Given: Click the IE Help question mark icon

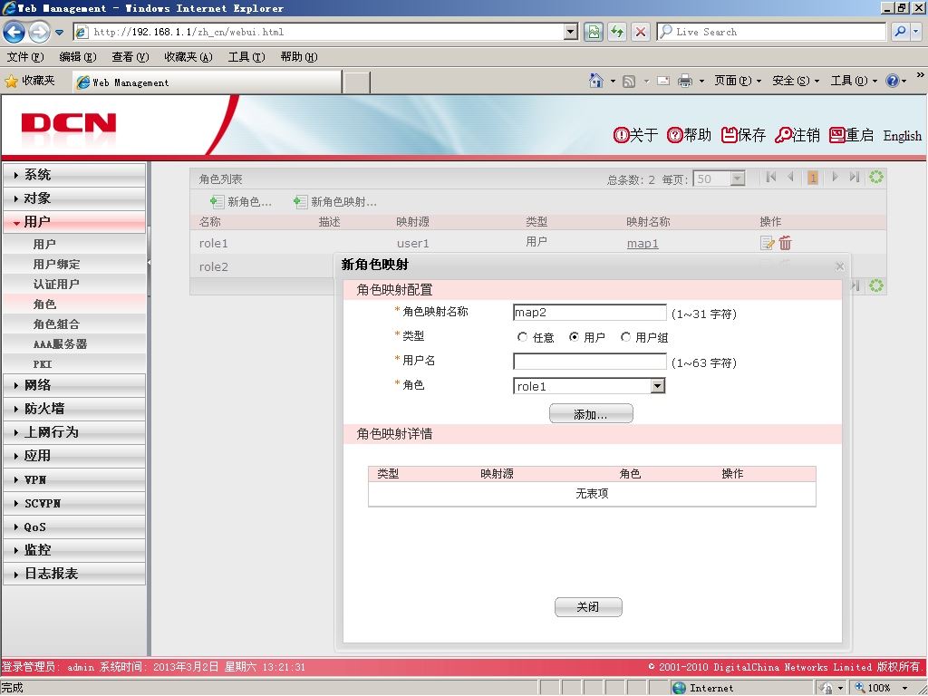Looking at the screenshot, I should pyautogui.click(x=893, y=81).
